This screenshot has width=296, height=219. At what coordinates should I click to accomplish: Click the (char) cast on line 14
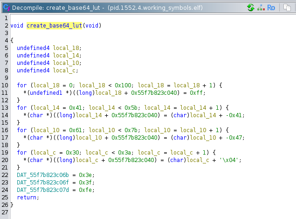pyautogui.click(x=180, y=115)
